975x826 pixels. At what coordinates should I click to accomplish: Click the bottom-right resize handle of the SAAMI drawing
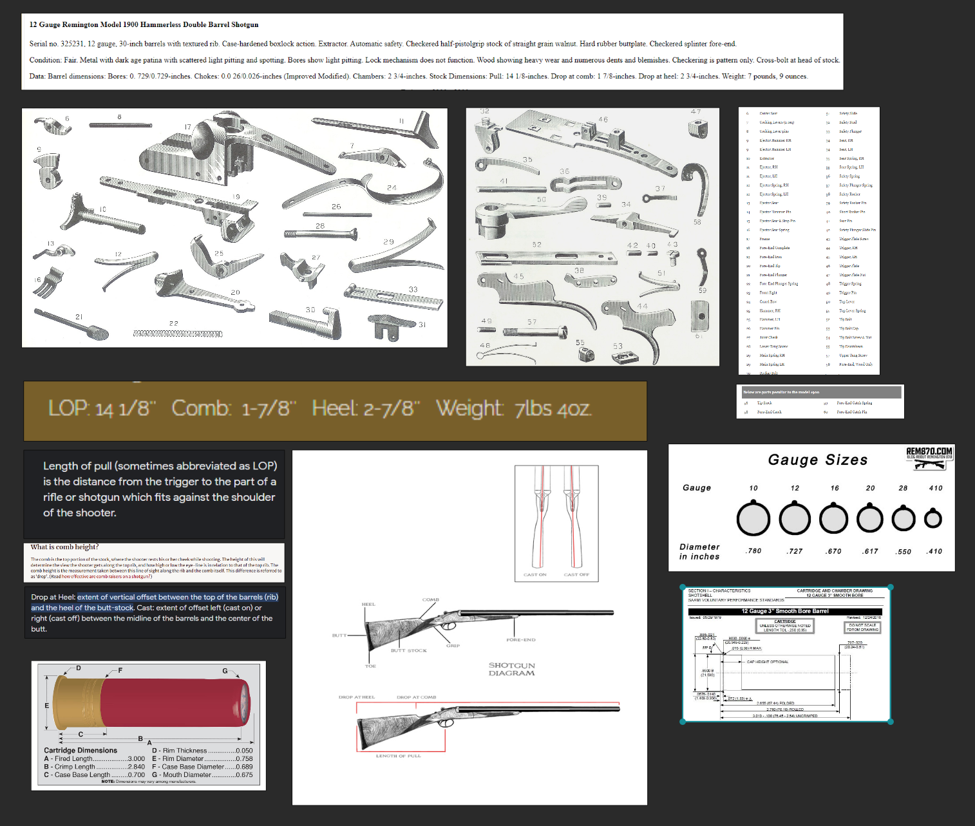tap(891, 722)
